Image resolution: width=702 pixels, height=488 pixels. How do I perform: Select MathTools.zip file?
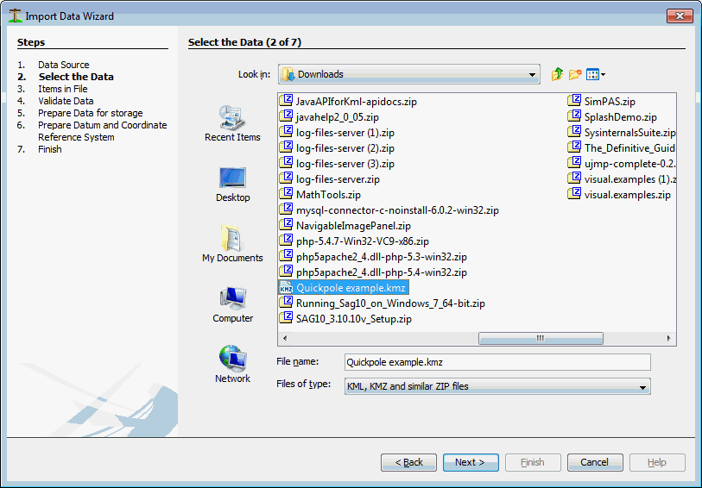click(320, 195)
